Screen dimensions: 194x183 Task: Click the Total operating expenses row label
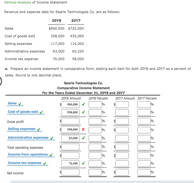click(25, 148)
